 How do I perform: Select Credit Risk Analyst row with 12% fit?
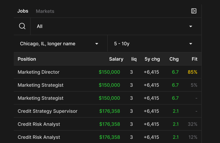point(39,137)
